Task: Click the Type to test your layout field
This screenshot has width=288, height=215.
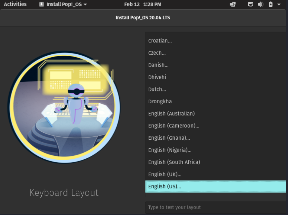Action: 216,207
